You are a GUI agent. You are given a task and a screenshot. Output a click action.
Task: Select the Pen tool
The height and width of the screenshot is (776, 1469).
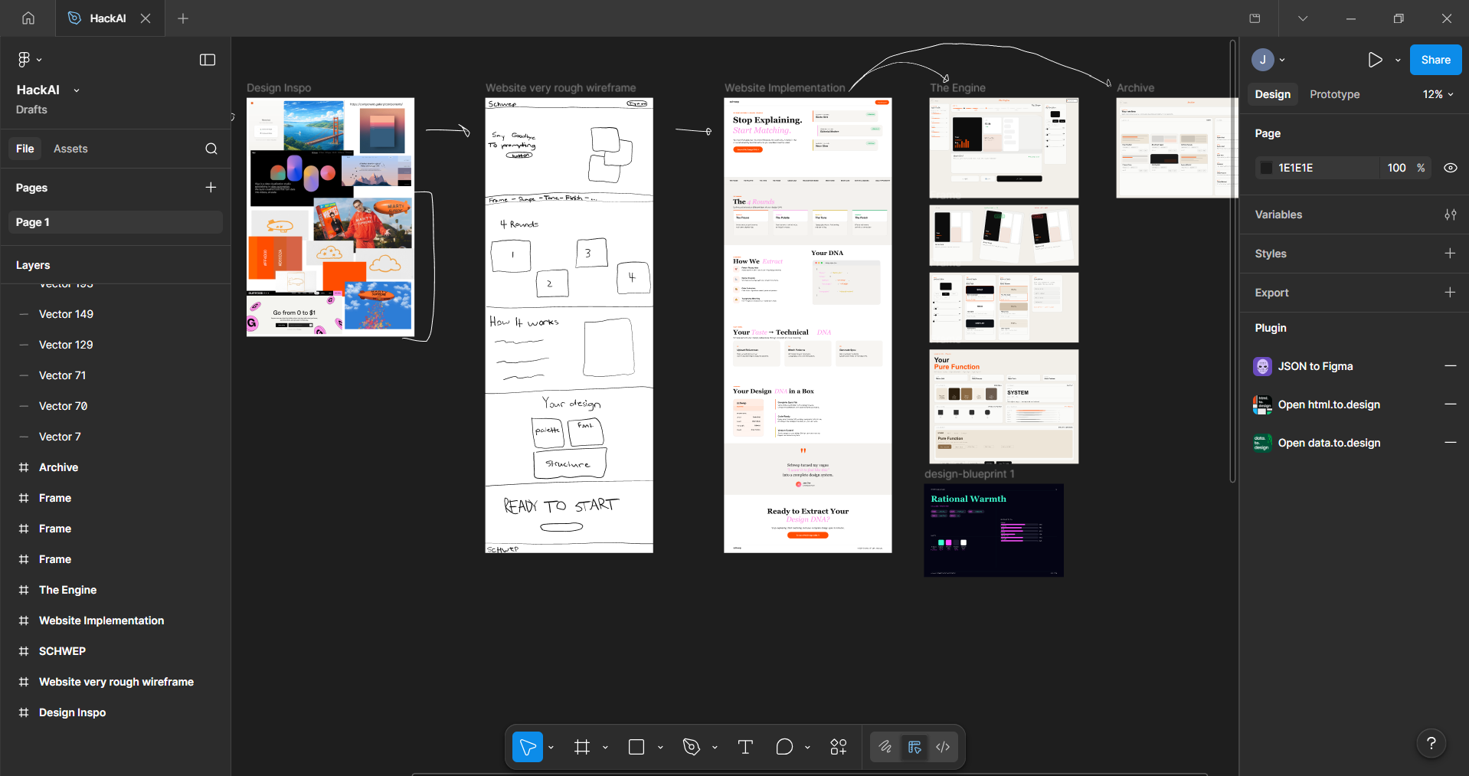(692, 747)
